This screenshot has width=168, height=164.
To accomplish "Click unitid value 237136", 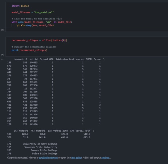I will (x=33, y=92).
